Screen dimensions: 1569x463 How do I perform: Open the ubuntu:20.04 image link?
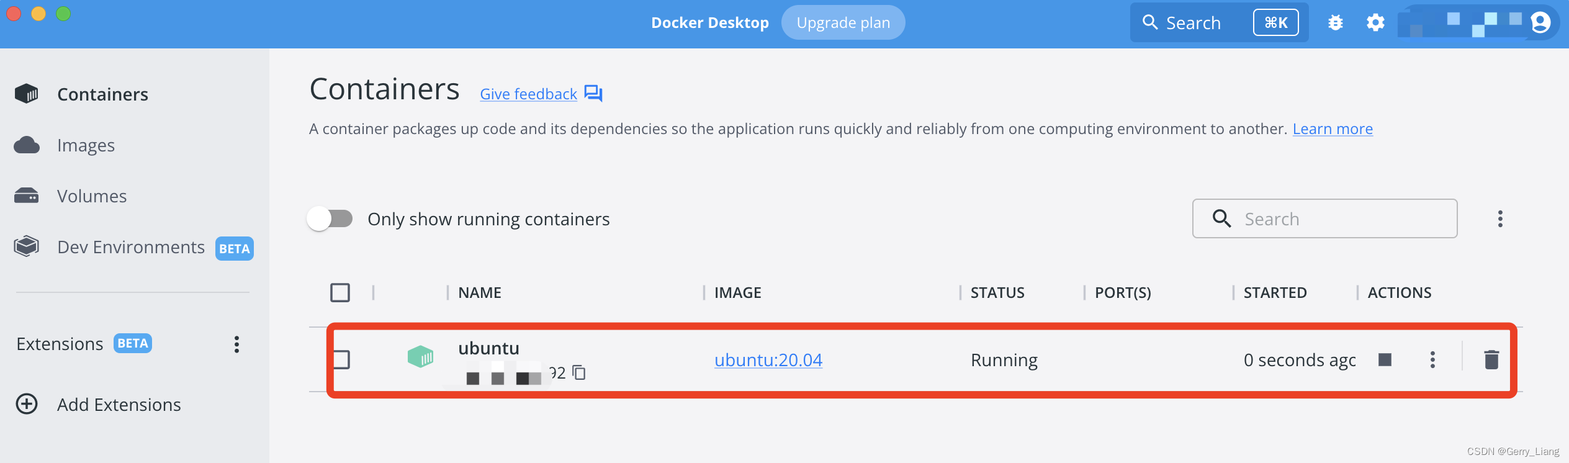click(768, 360)
